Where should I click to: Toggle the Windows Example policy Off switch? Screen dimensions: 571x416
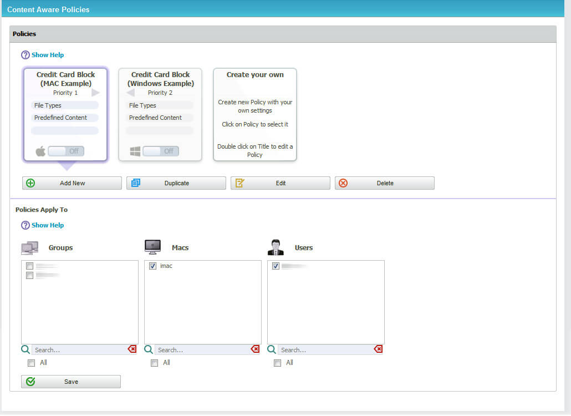[161, 151]
